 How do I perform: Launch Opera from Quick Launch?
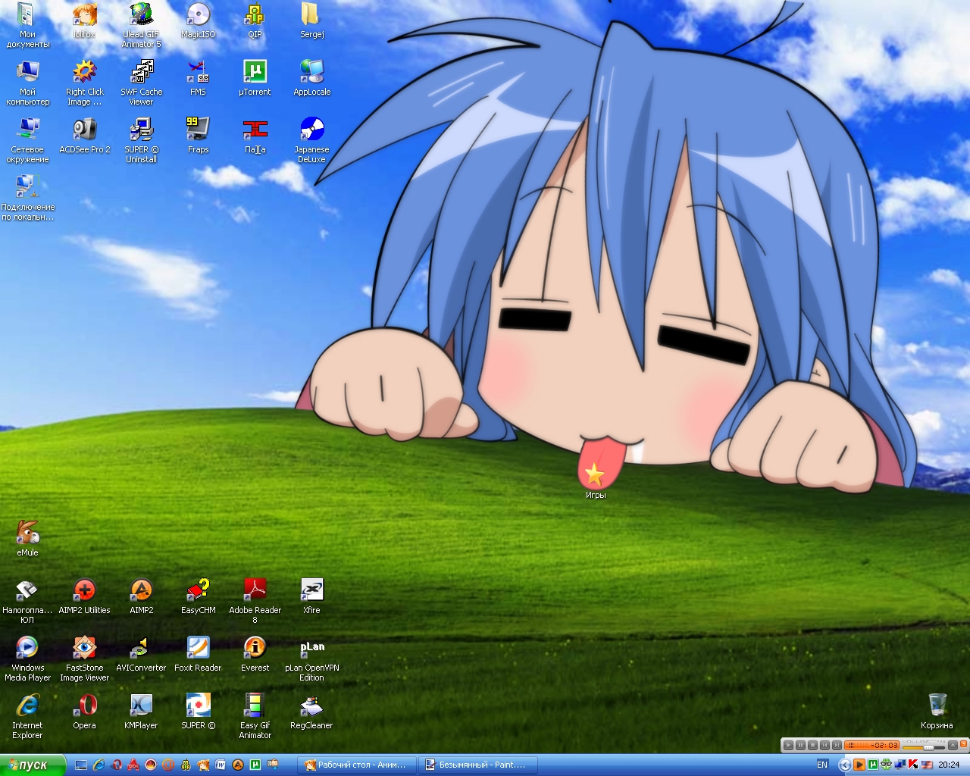(117, 765)
